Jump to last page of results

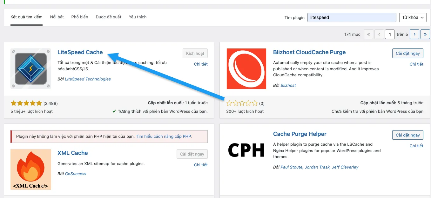(425, 34)
